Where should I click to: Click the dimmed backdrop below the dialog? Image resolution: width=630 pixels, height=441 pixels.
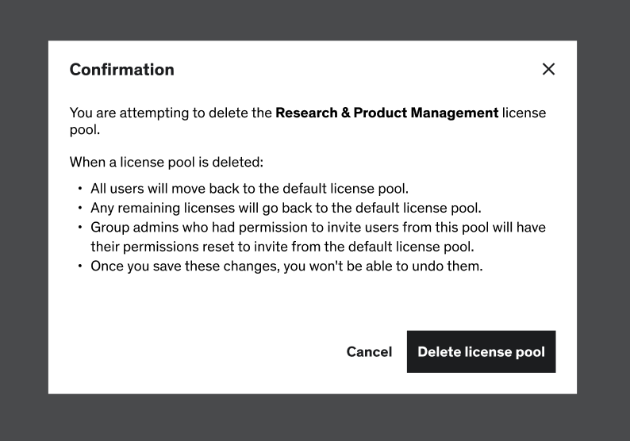point(315,417)
